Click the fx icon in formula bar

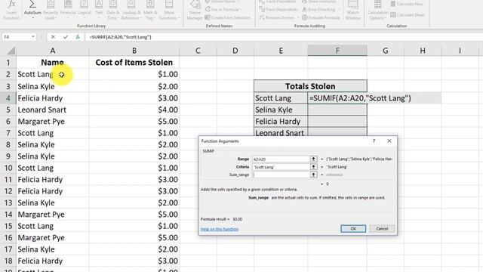78,37
